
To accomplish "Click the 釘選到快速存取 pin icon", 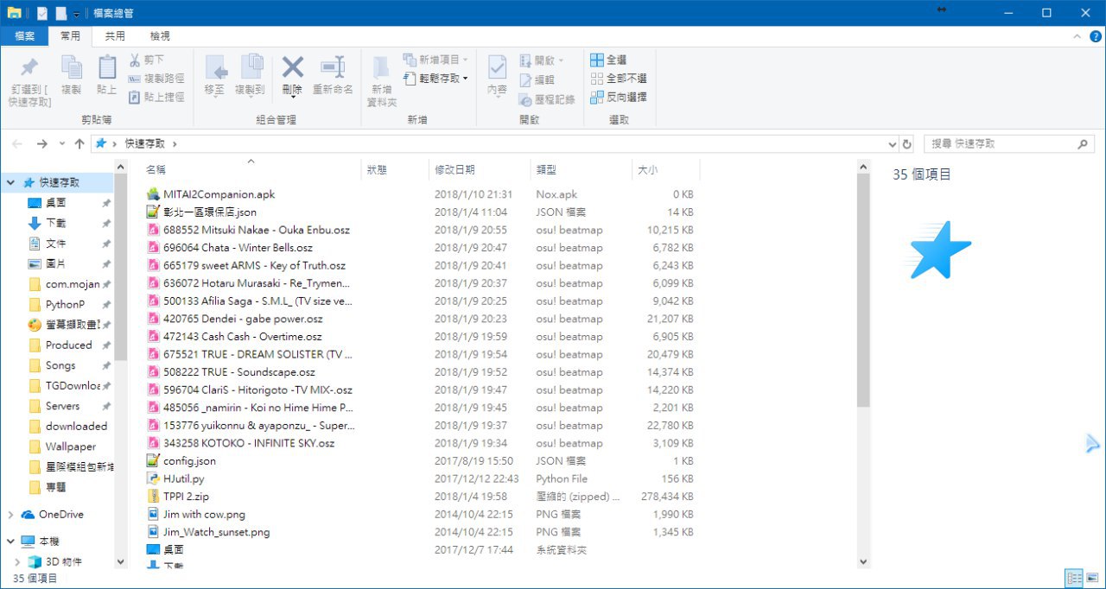I will (x=29, y=68).
